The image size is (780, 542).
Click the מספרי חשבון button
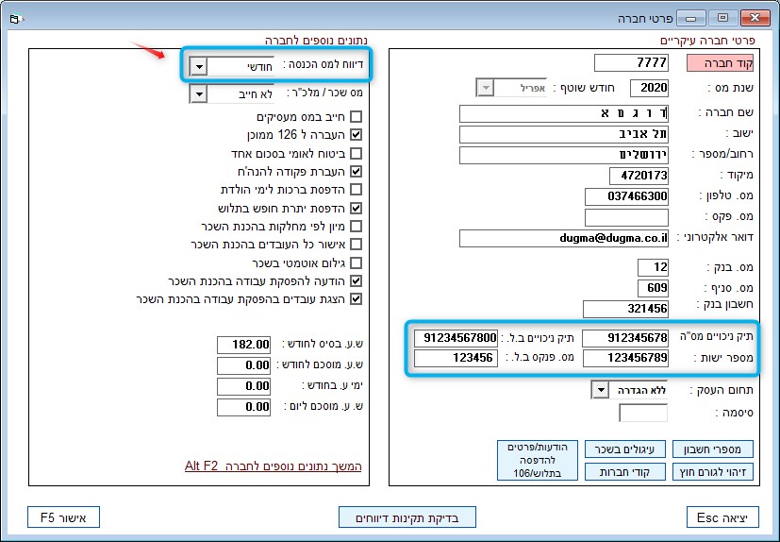tap(712, 449)
